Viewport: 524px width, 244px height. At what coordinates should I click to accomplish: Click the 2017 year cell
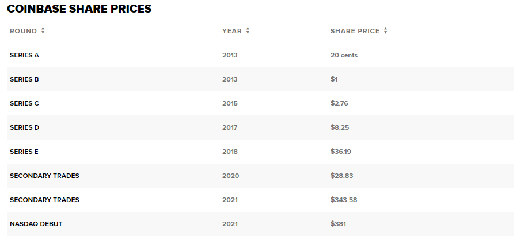(230, 127)
